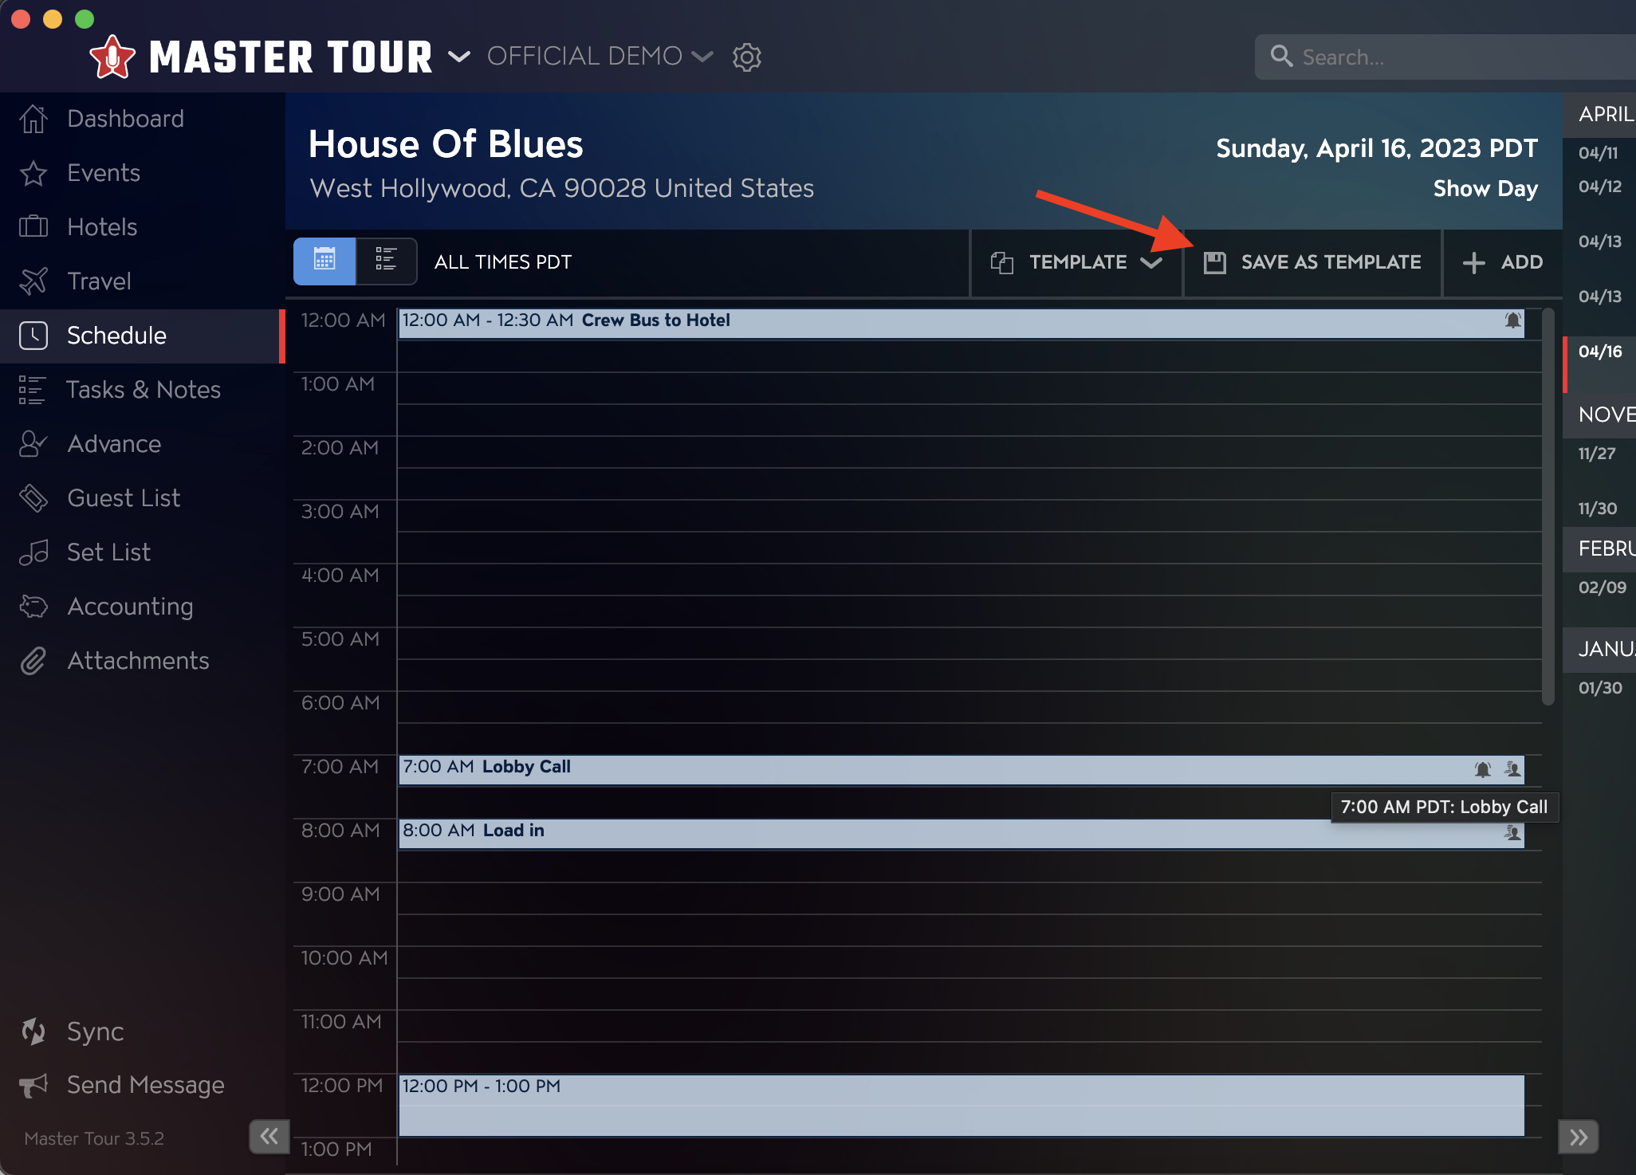Click the Sync arrows icon
Screen dimensions: 1636x1175
(33, 1032)
